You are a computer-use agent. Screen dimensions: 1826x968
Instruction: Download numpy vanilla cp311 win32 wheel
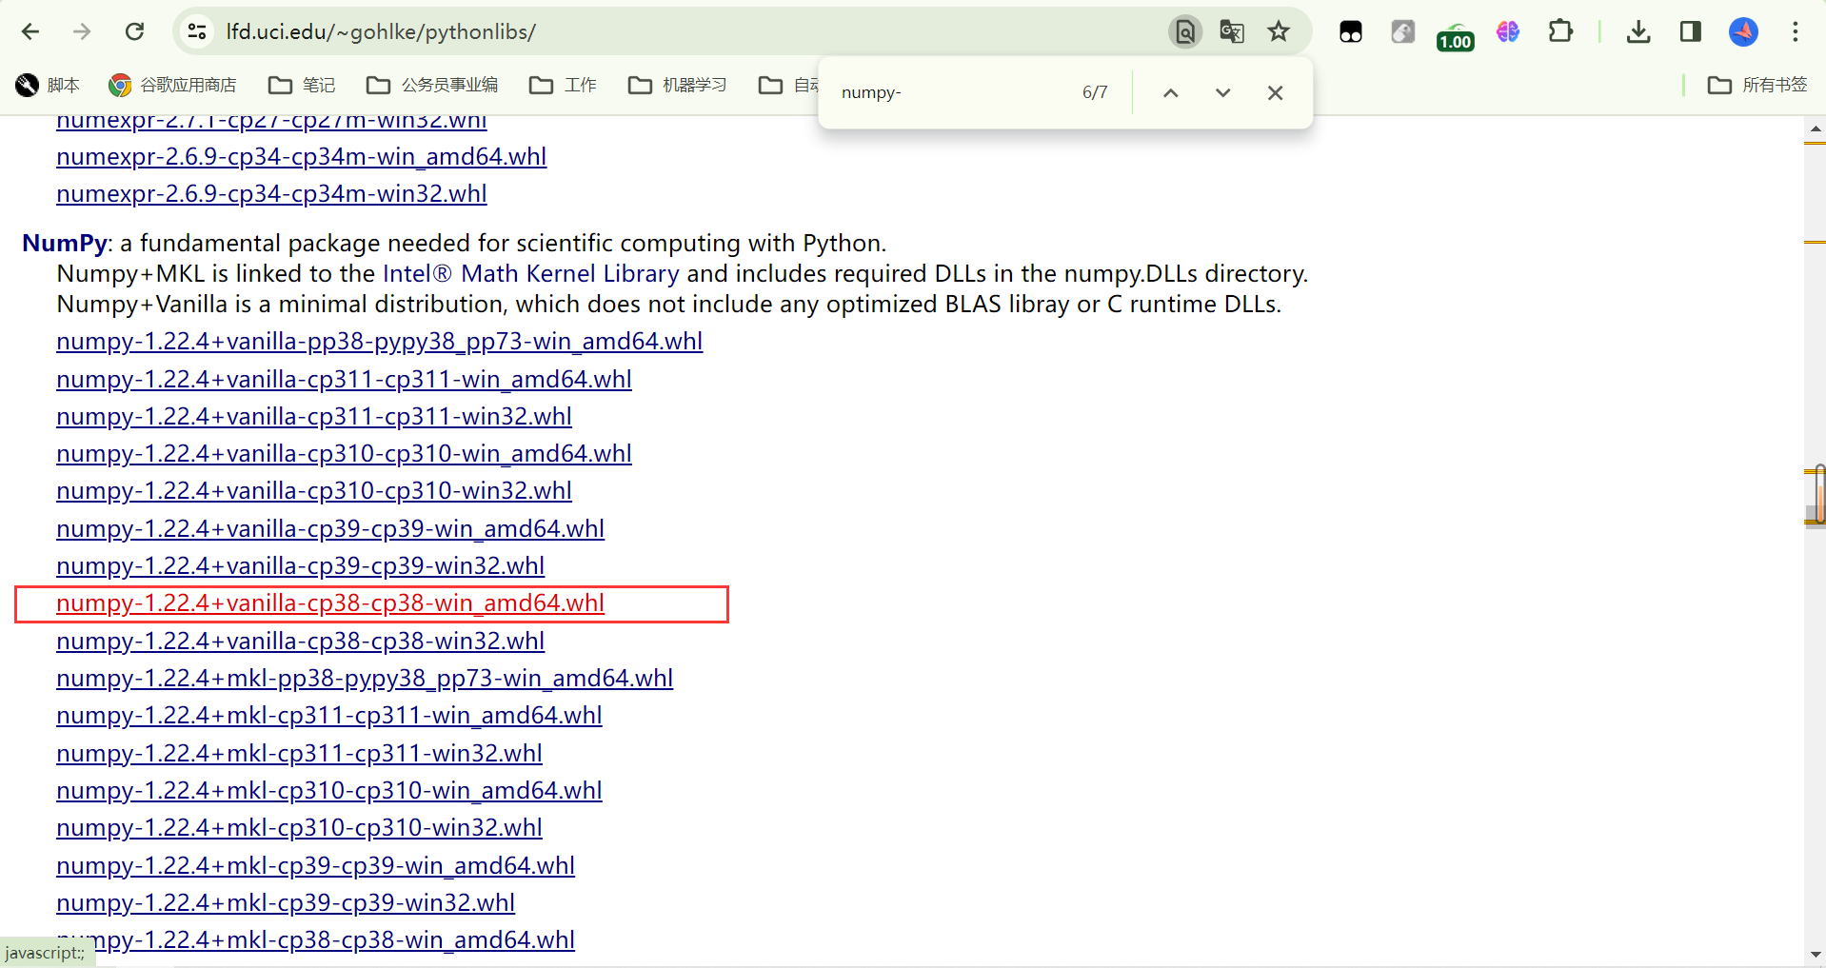coord(314,416)
